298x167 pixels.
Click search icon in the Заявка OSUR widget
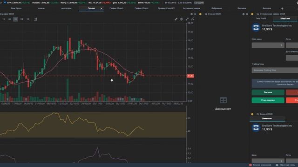(x=257, y=114)
